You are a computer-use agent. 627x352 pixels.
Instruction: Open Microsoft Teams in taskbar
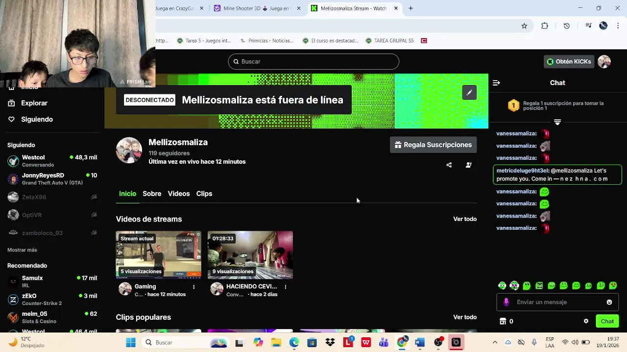pyautogui.click(x=384, y=343)
